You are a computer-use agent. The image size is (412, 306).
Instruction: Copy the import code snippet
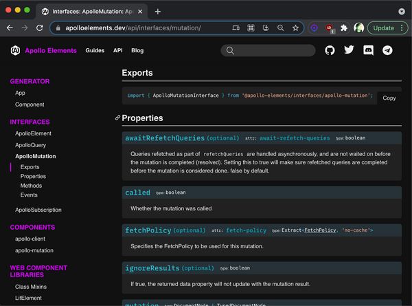[x=389, y=98]
